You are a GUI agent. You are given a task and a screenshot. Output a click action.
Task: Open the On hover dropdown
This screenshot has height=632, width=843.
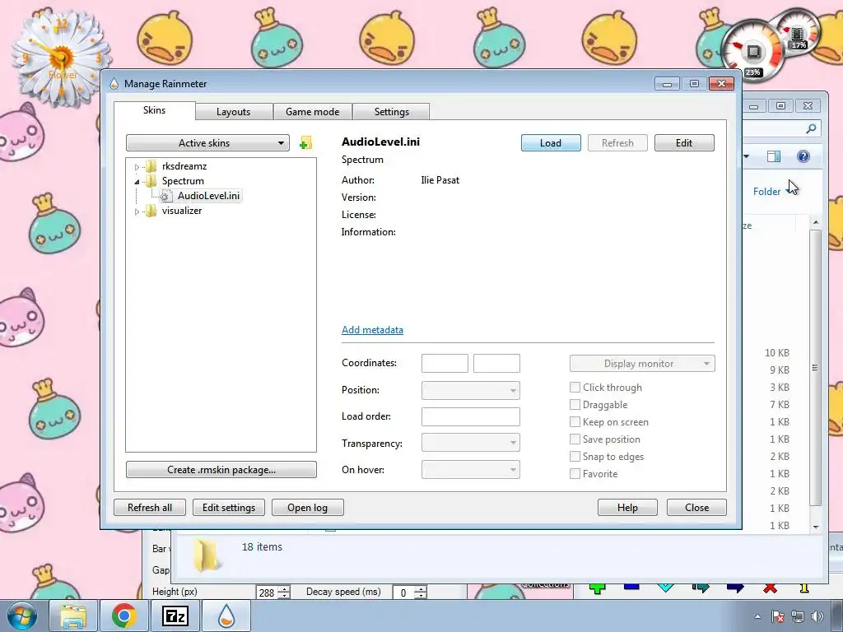click(470, 470)
